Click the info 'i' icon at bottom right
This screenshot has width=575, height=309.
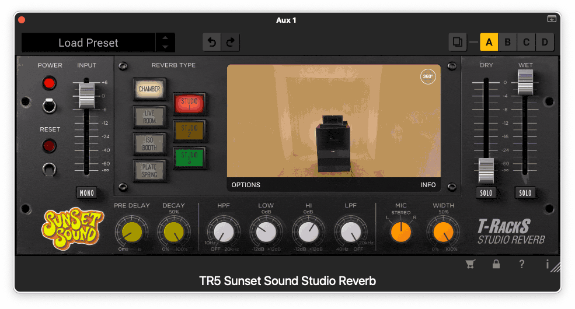pos(547,264)
